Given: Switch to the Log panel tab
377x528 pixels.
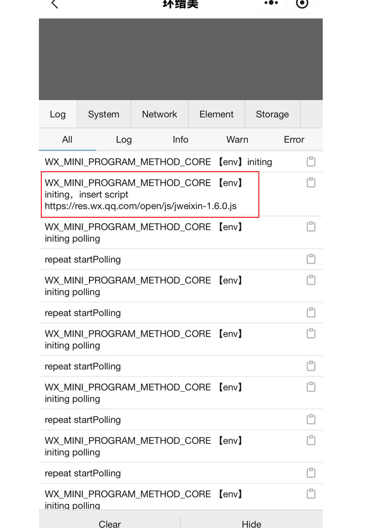Looking at the screenshot, I should coord(58,114).
